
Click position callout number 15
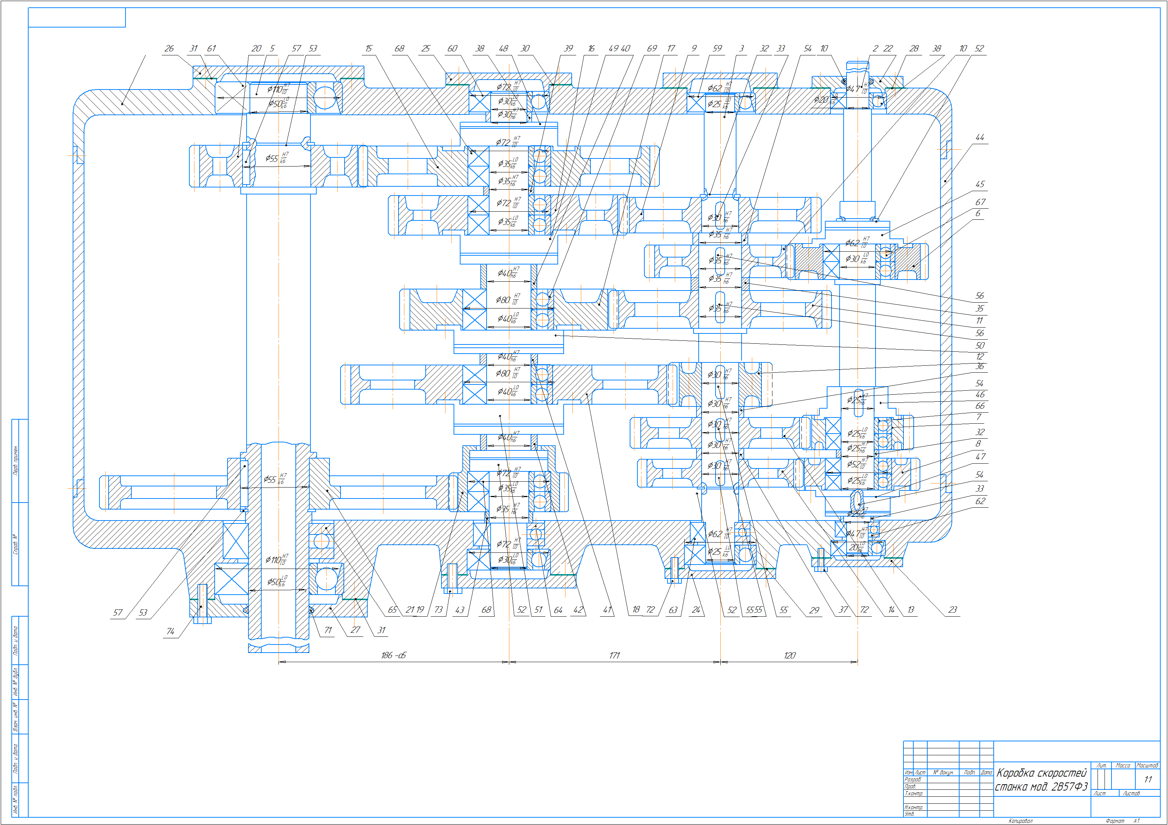(368, 49)
